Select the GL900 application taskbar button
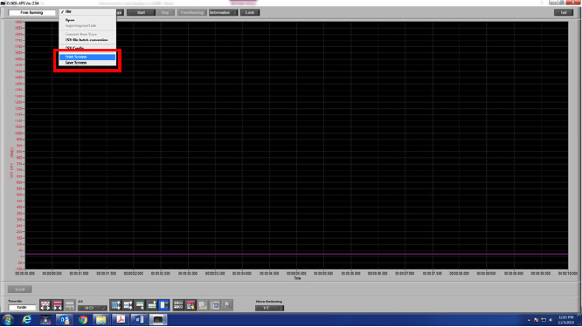Image resolution: width=582 pixels, height=327 pixels. point(158,320)
